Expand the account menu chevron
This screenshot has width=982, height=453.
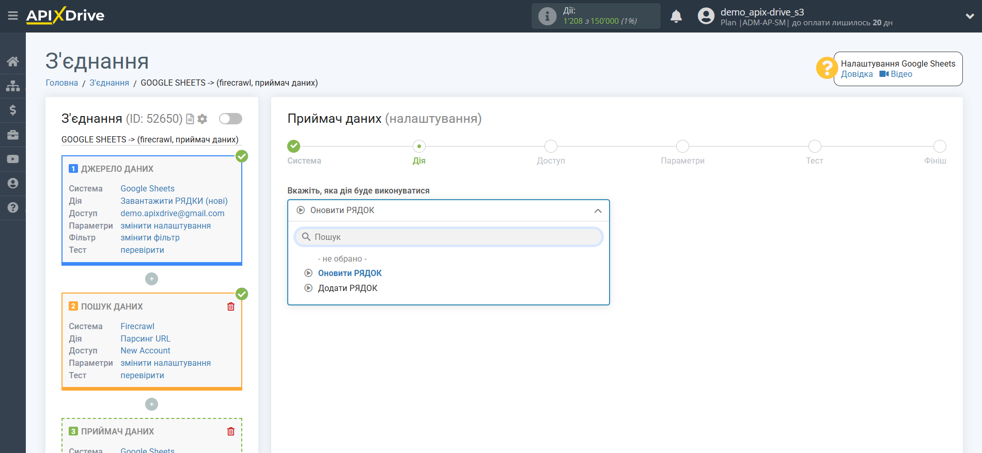click(970, 16)
